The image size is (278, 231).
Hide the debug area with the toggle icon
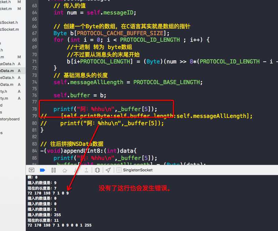(x=31, y=170)
